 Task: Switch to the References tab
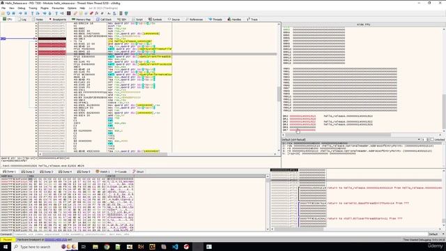click(194, 20)
